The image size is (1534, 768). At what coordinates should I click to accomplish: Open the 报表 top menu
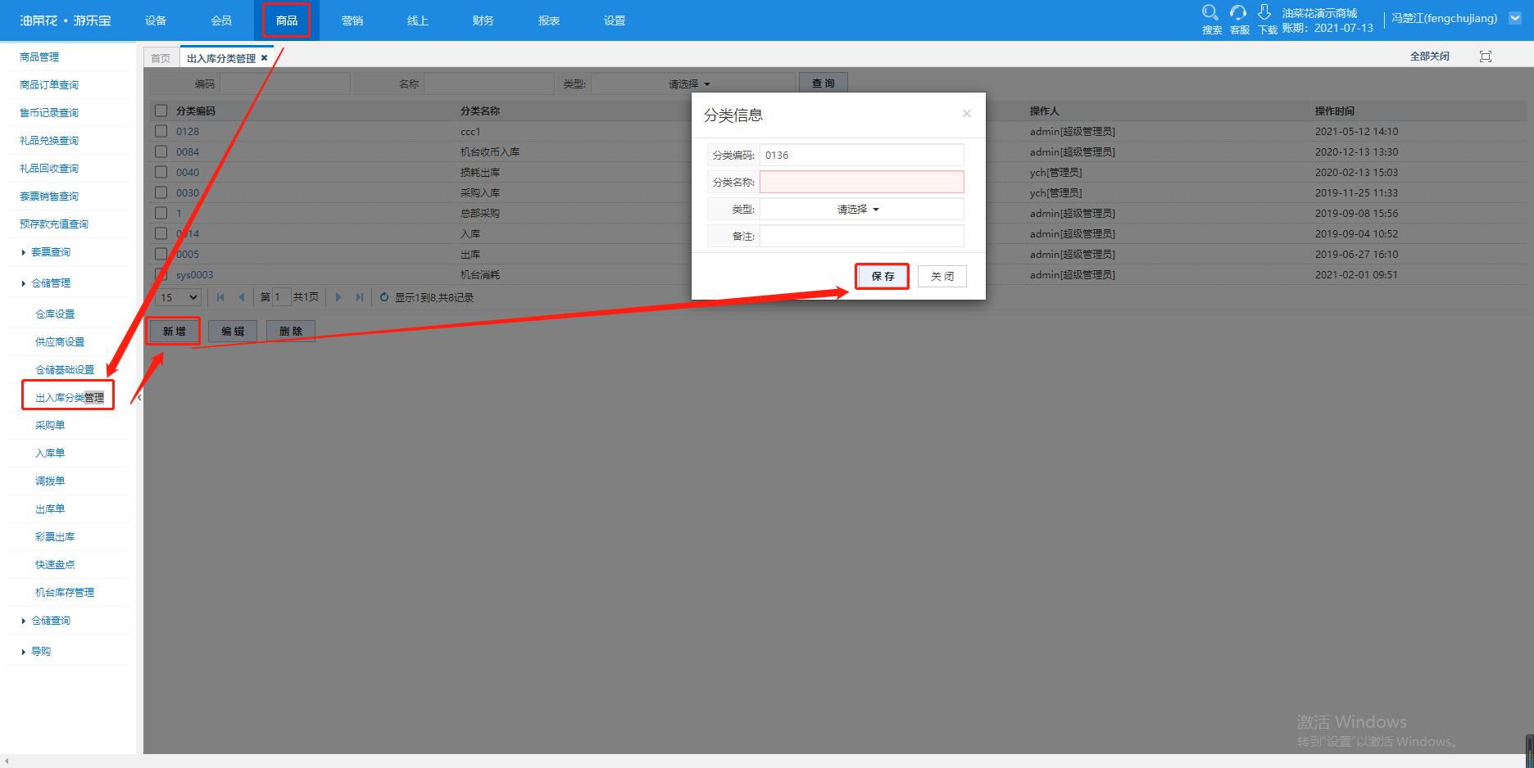pos(549,20)
